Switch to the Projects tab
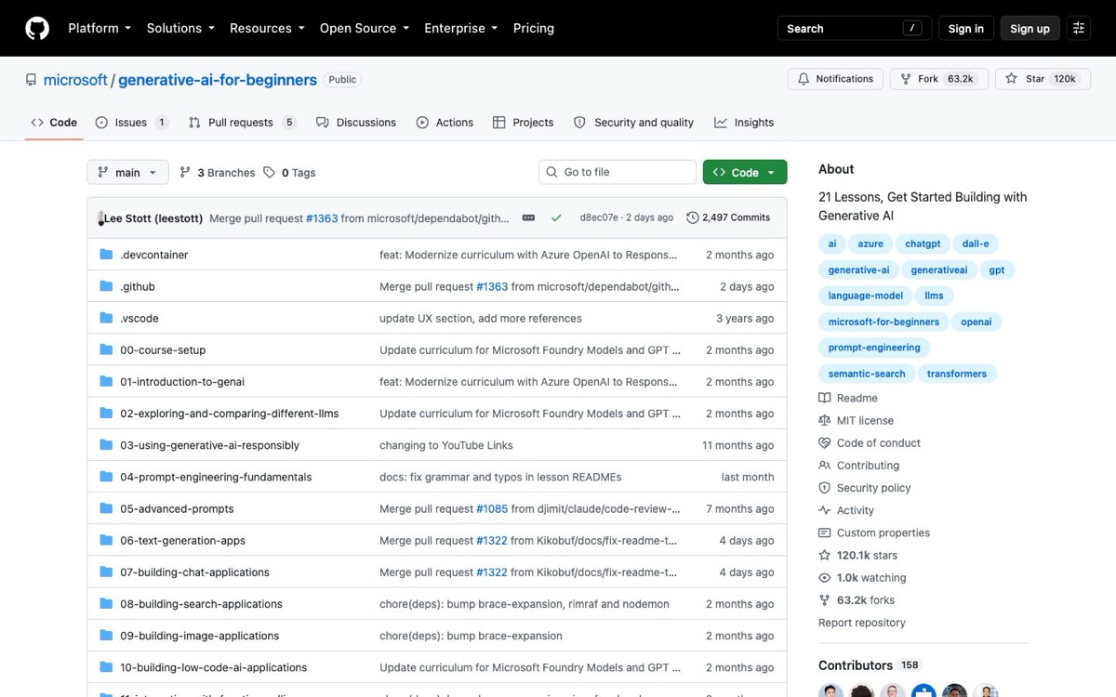The height and width of the screenshot is (697, 1116). click(x=524, y=123)
